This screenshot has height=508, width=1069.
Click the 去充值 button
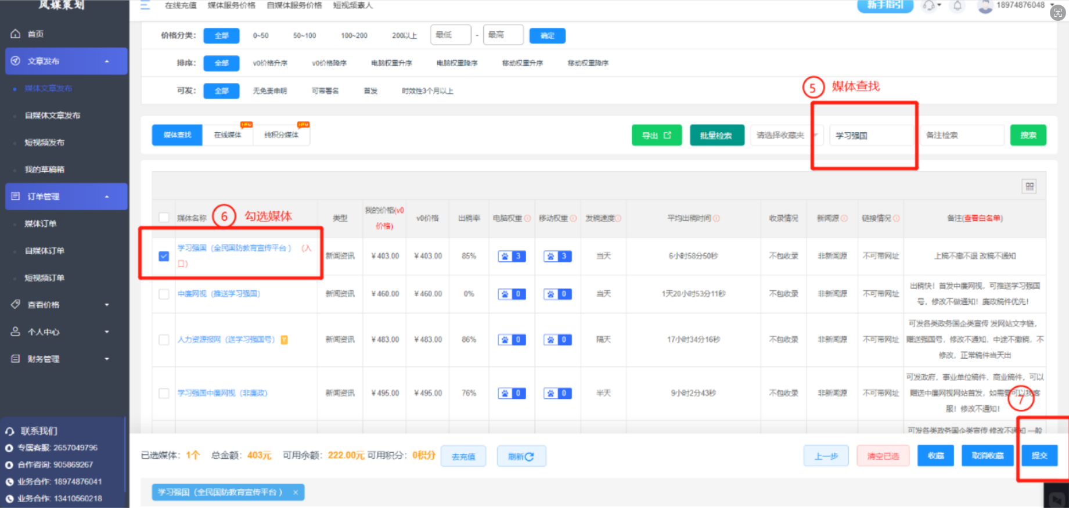pos(463,456)
